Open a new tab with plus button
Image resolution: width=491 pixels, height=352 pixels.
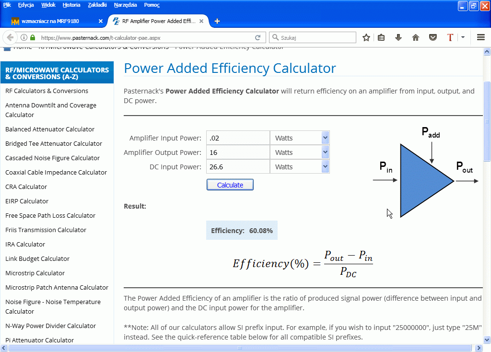coord(217,21)
